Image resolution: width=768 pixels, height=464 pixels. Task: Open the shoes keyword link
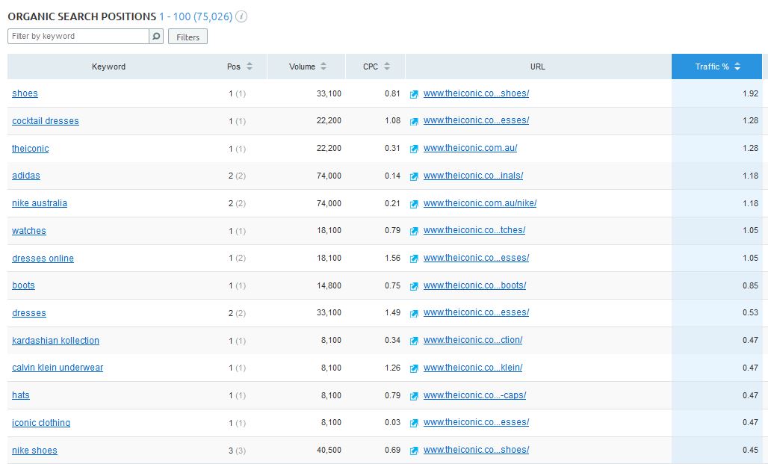click(25, 93)
